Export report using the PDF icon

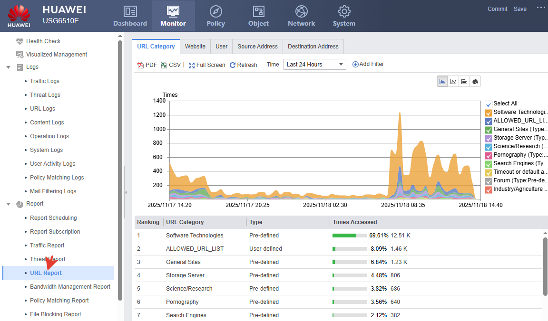(141, 65)
